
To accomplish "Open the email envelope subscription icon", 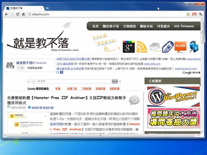I will pyautogui.click(x=155, y=47).
